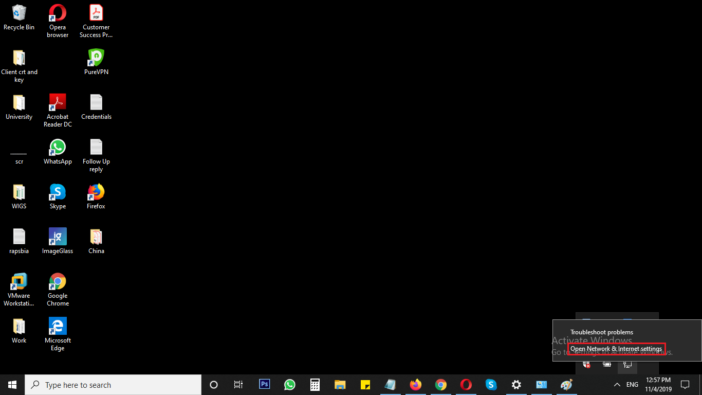
Task: Open the Windows Start menu
Action: click(x=12, y=385)
